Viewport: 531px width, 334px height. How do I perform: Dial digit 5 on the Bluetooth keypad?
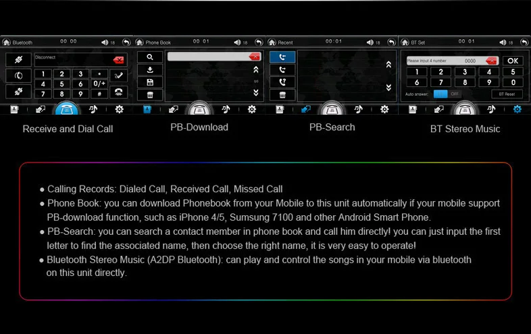[61, 84]
